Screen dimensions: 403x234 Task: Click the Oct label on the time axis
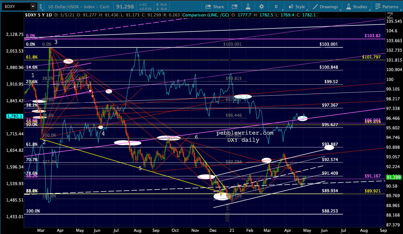[175, 230]
